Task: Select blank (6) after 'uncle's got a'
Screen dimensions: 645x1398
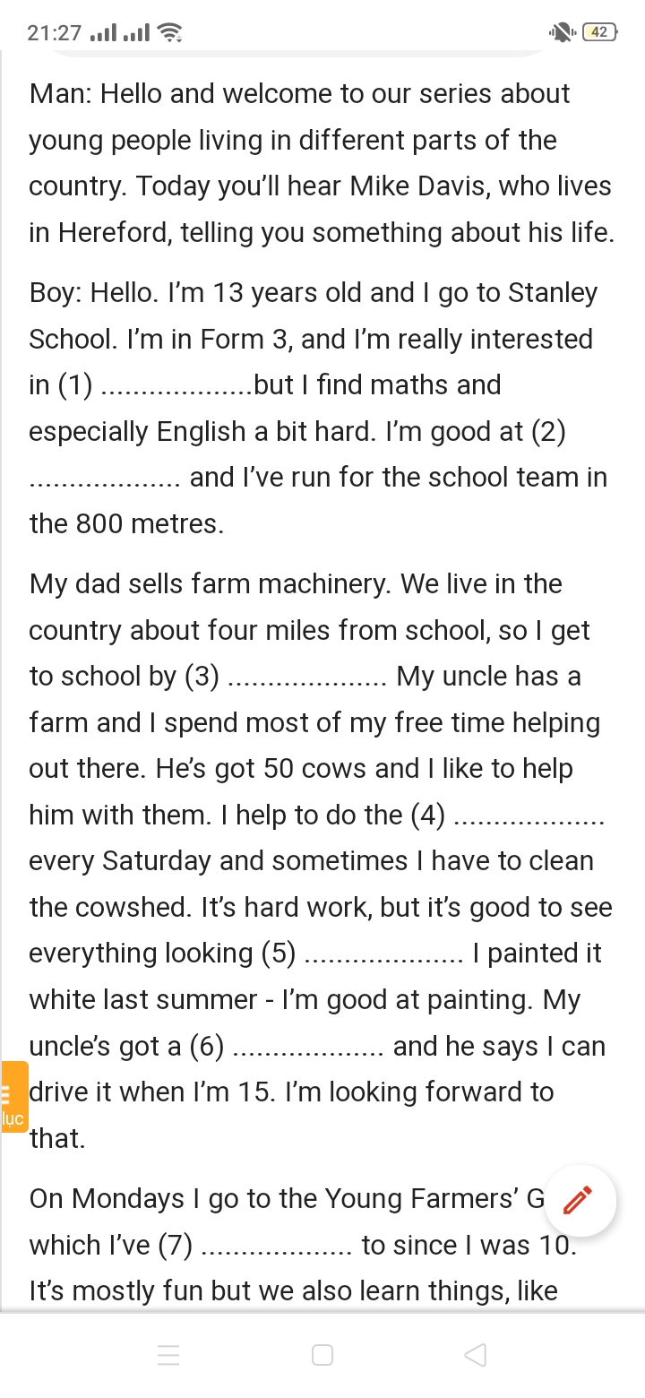Action: pos(309,1048)
